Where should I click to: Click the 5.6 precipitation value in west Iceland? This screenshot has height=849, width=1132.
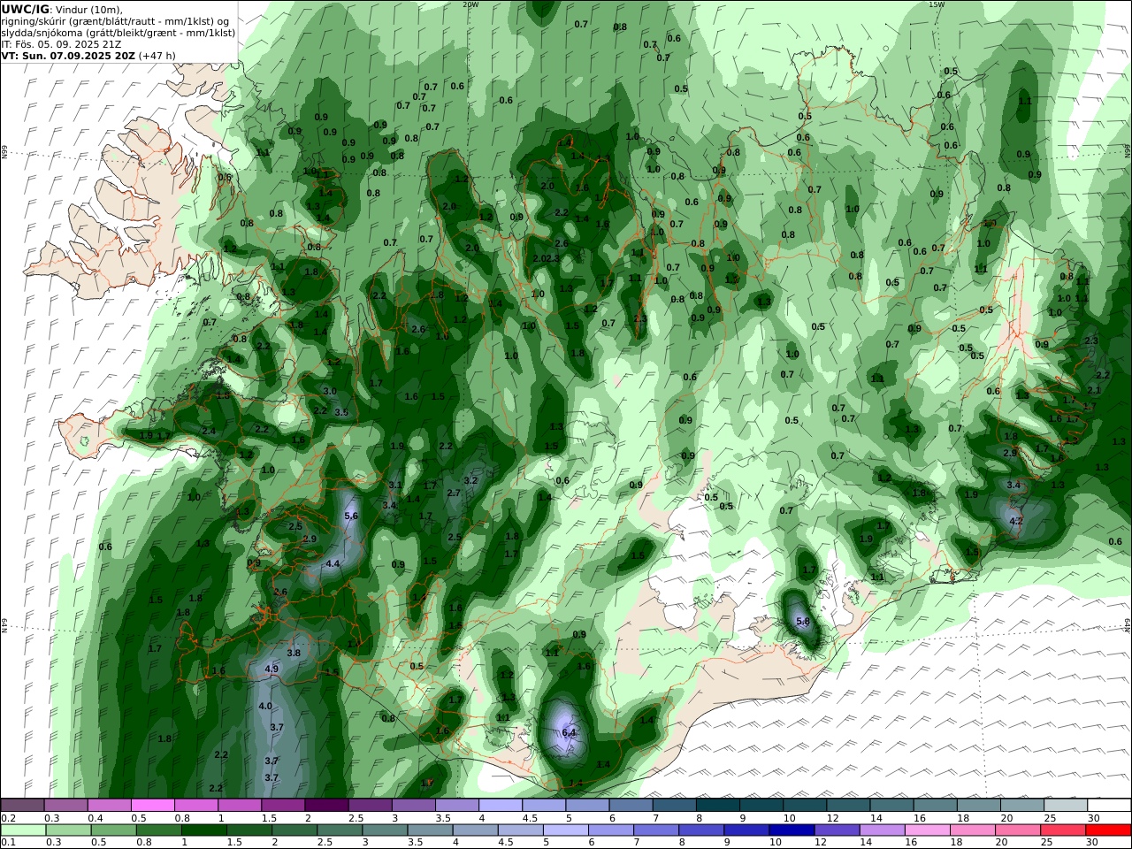(x=351, y=516)
